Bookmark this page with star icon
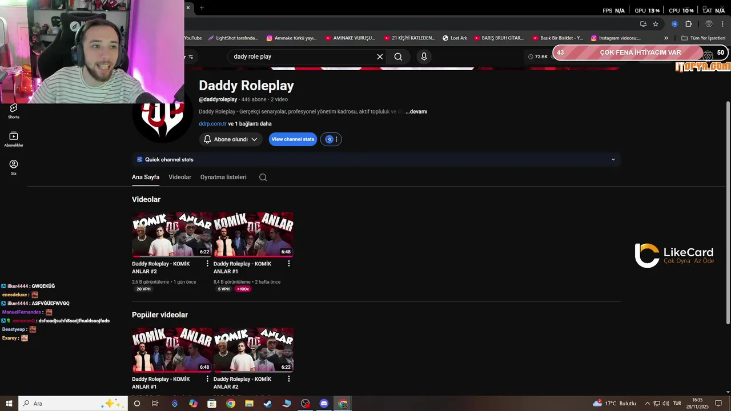The image size is (731, 411). click(x=656, y=24)
